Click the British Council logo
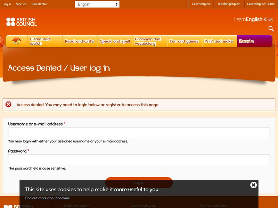 (22, 22)
